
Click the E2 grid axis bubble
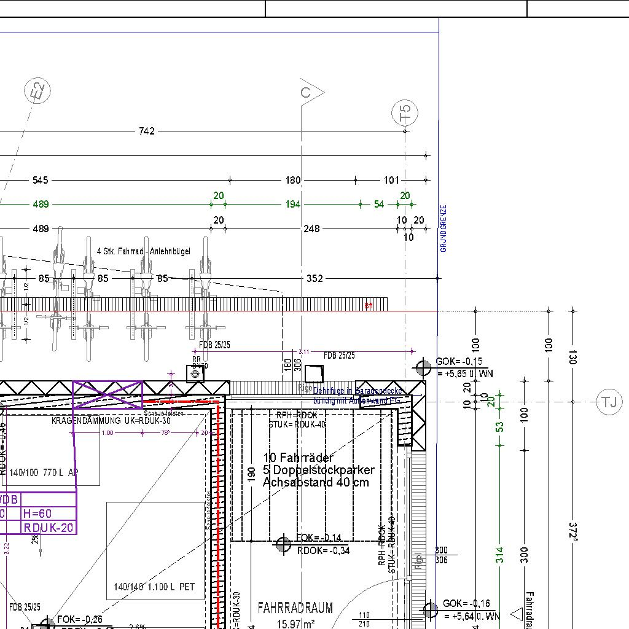tap(38, 92)
